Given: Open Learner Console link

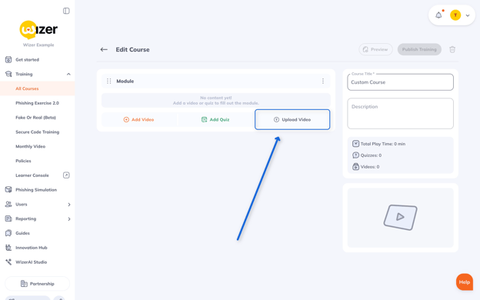Looking at the screenshot, I should [32, 175].
